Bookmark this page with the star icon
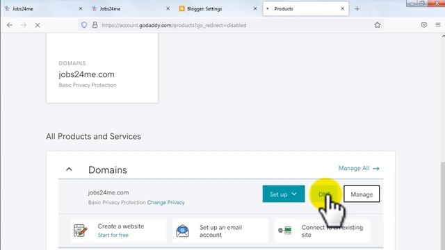The image size is (445, 250). tap(377, 25)
